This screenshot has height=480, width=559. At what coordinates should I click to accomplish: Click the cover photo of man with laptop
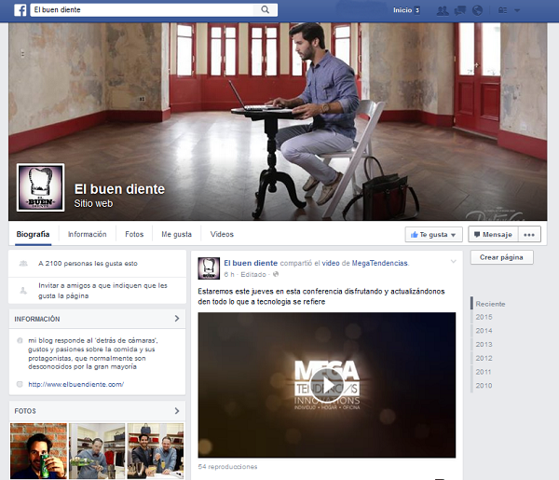(278, 121)
